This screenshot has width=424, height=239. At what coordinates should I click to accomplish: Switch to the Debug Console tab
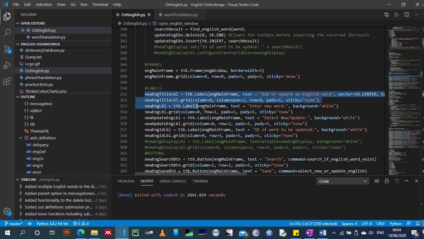[x=173, y=181]
